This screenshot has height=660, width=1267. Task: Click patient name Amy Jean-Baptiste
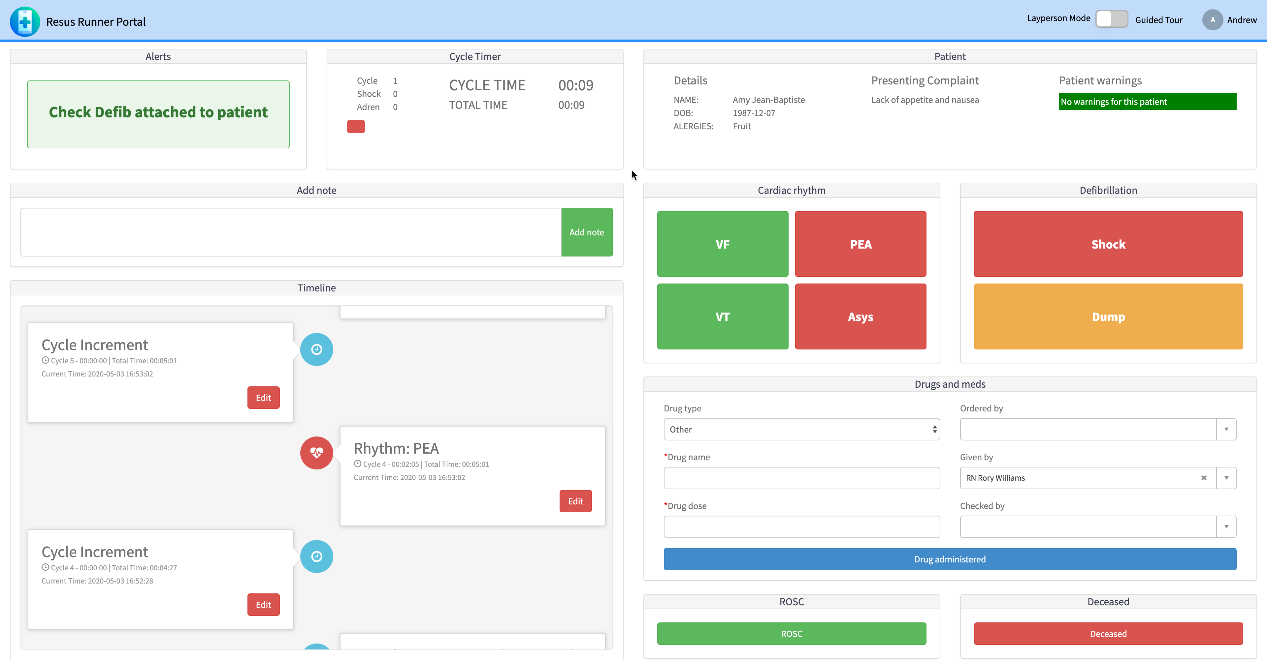[x=768, y=100]
